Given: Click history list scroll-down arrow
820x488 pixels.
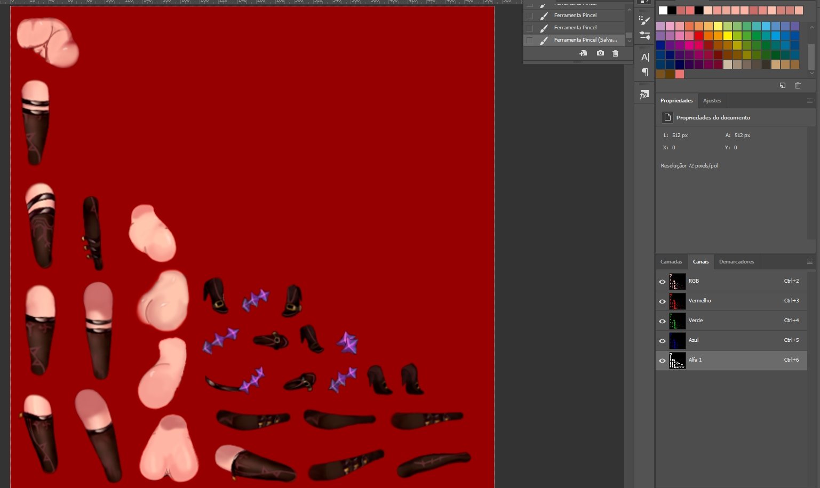Looking at the screenshot, I should pos(629,41).
